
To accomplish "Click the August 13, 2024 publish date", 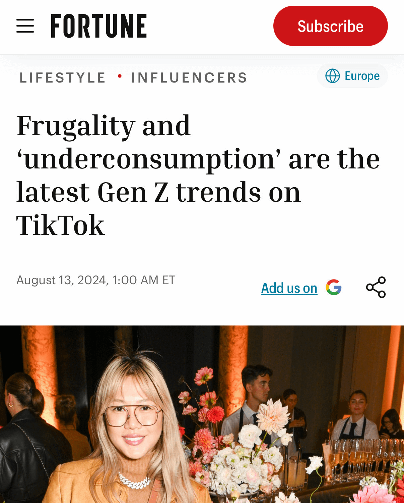I will tap(96, 280).
